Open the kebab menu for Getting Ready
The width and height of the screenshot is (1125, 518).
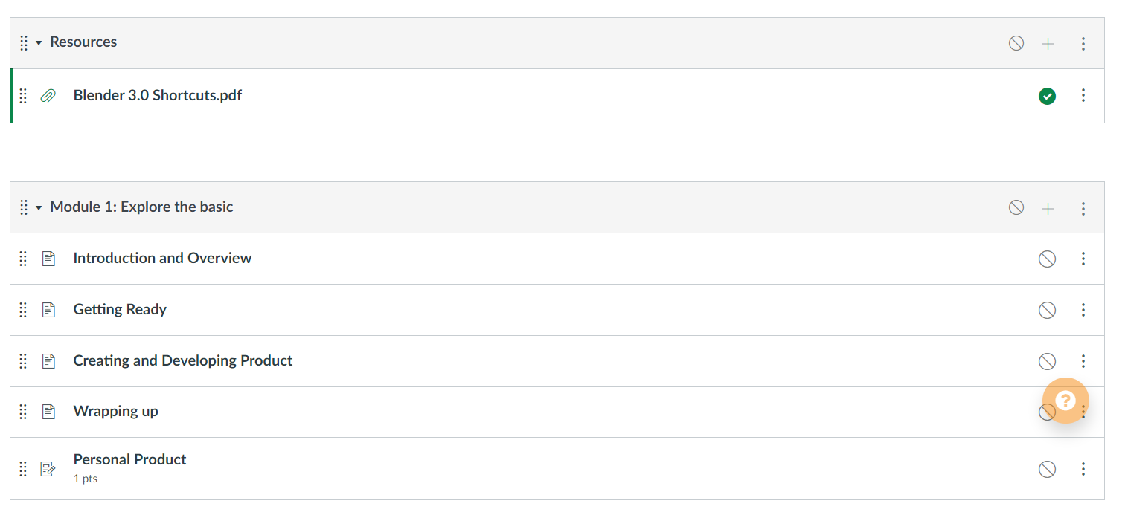point(1083,310)
